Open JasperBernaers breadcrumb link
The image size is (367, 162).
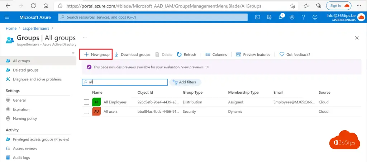36,28
